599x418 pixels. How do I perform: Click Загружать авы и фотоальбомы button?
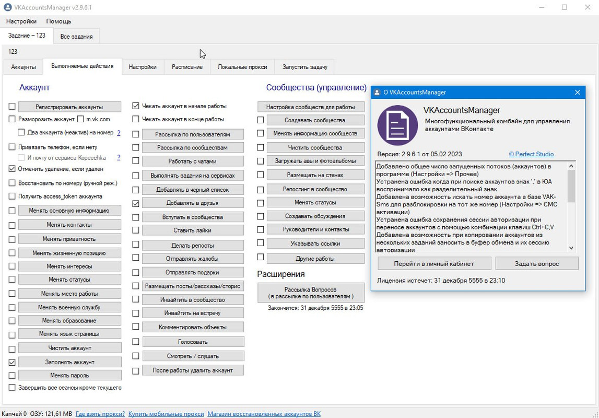(x=315, y=161)
